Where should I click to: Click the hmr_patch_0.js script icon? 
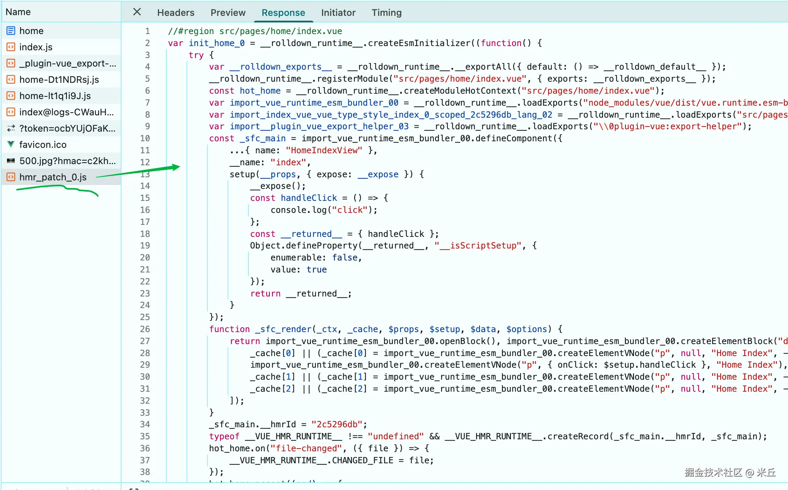11,177
